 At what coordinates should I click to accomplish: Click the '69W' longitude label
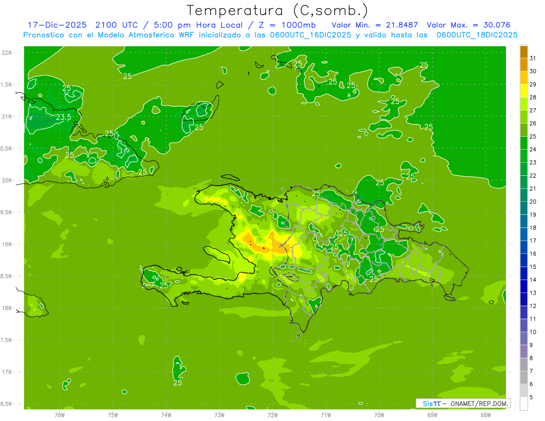[432, 415]
